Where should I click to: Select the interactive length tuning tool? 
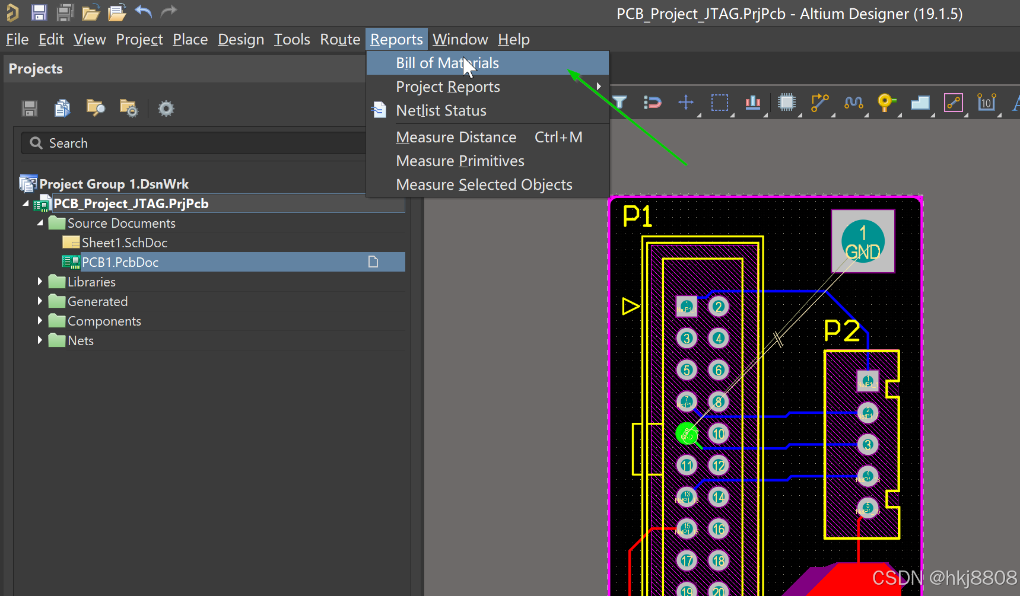[854, 103]
